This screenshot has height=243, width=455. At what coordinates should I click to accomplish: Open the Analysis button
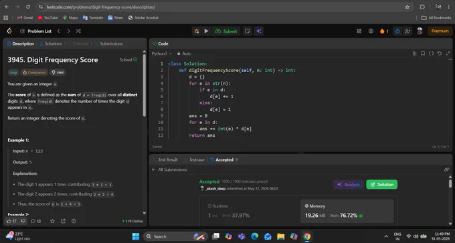[349, 184]
